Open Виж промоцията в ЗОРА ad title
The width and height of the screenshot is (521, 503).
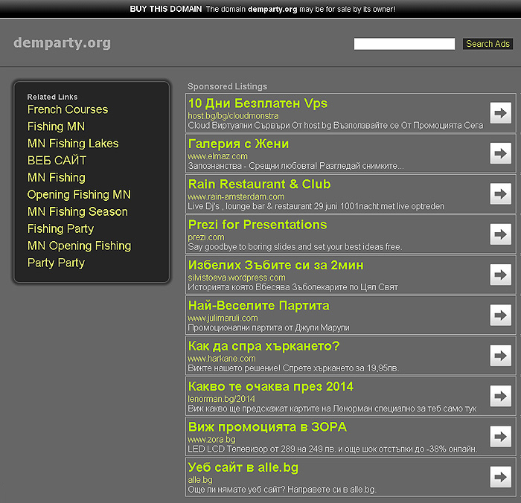(x=267, y=427)
